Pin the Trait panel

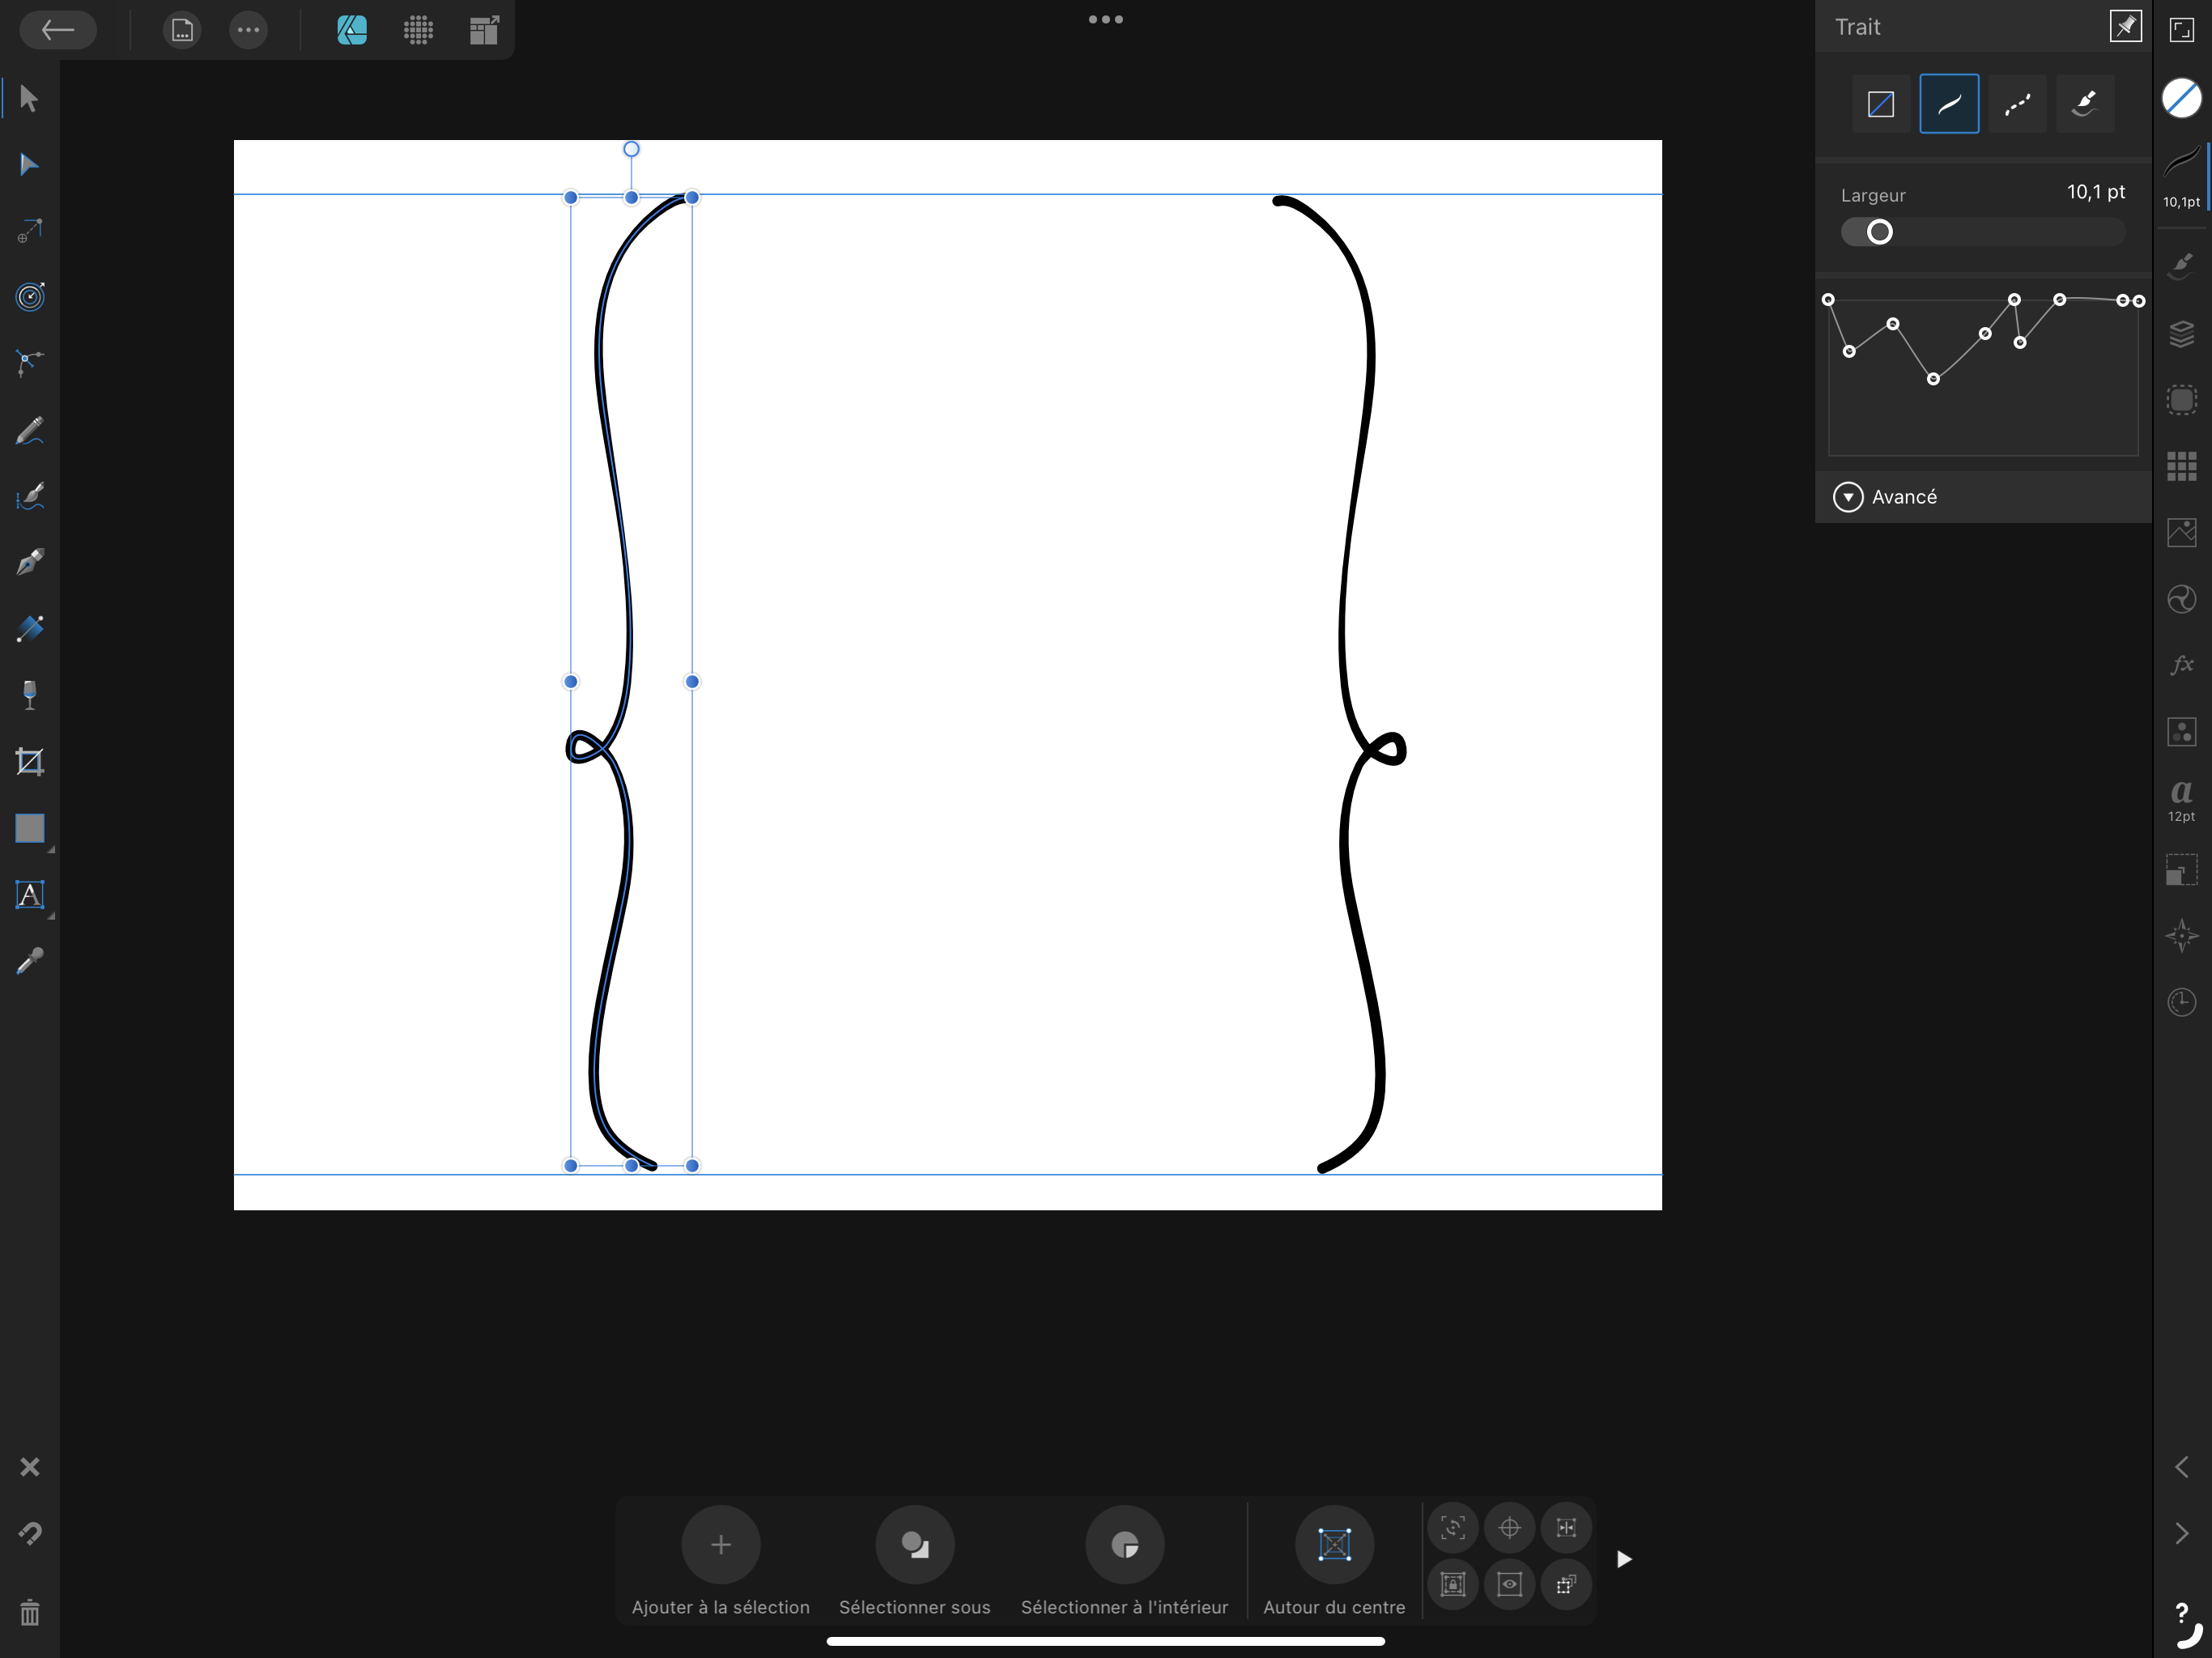coord(2125,26)
